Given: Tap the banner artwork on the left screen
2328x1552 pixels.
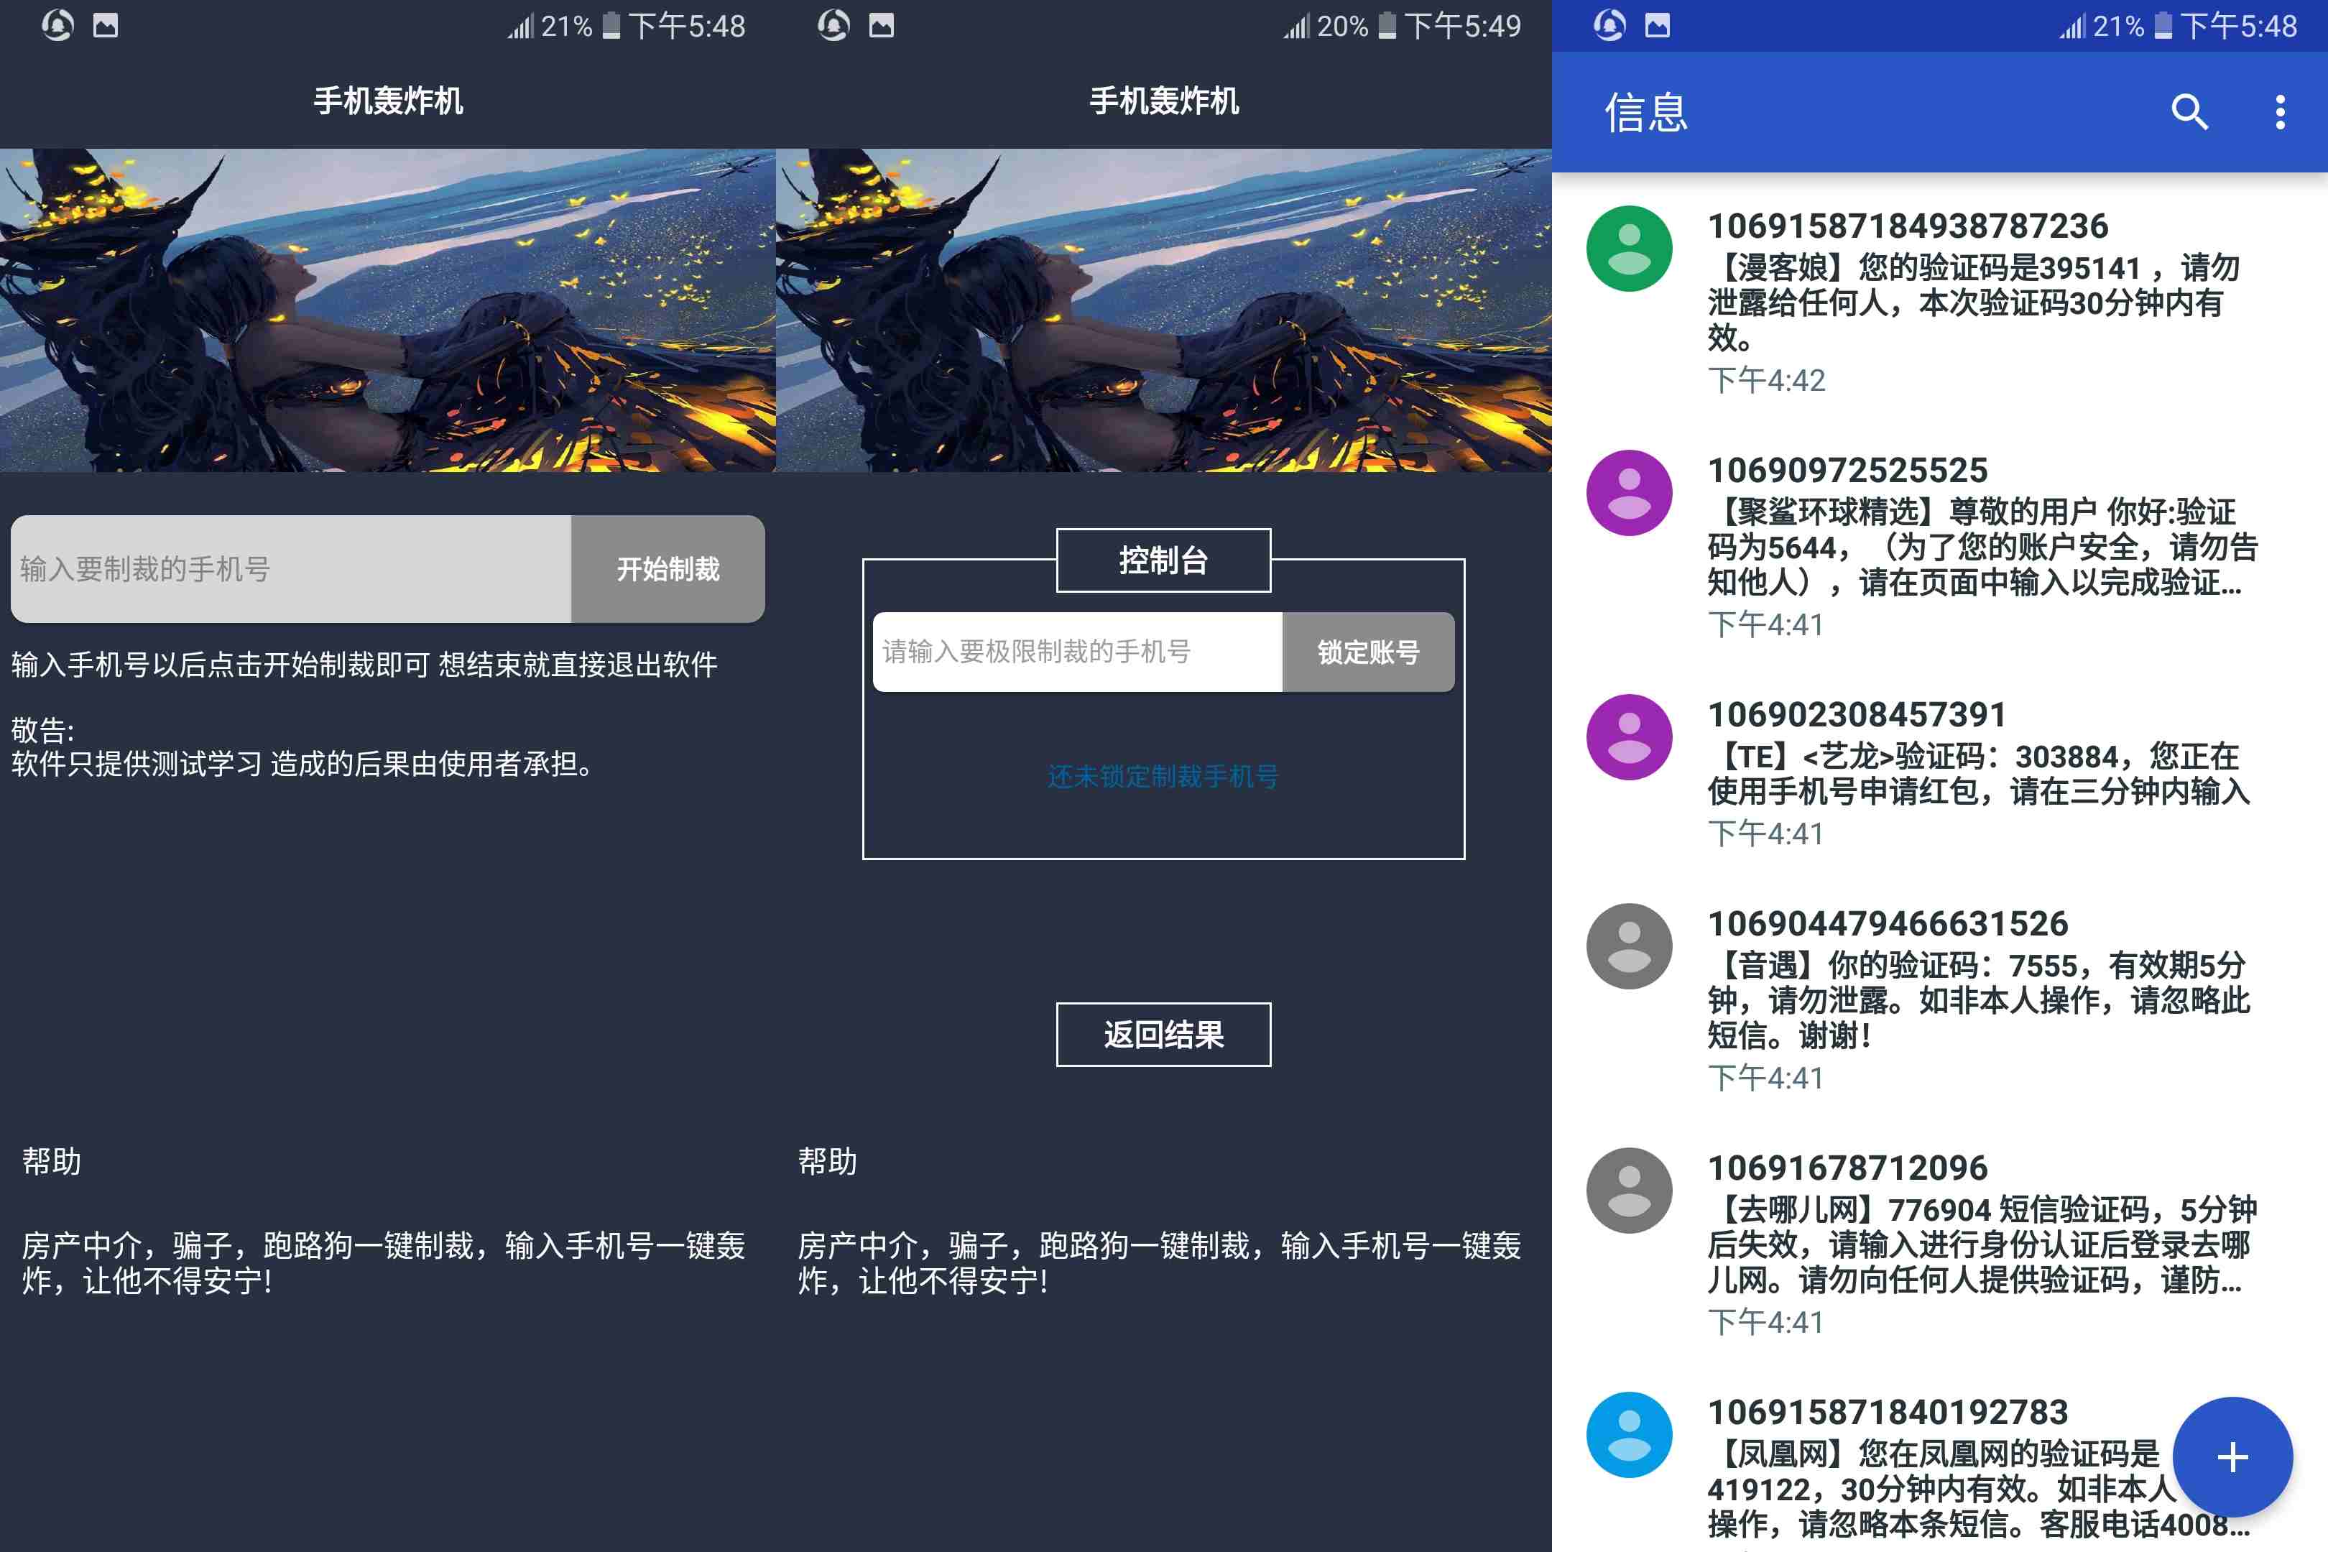Looking at the screenshot, I should pyautogui.click(x=388, y=310).
